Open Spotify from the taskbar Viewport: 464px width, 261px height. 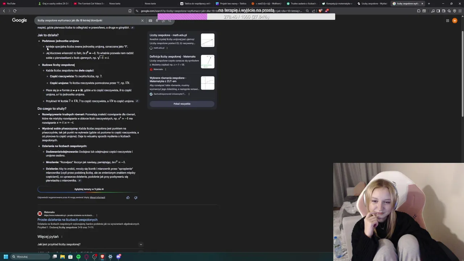[x=78, y=257]
